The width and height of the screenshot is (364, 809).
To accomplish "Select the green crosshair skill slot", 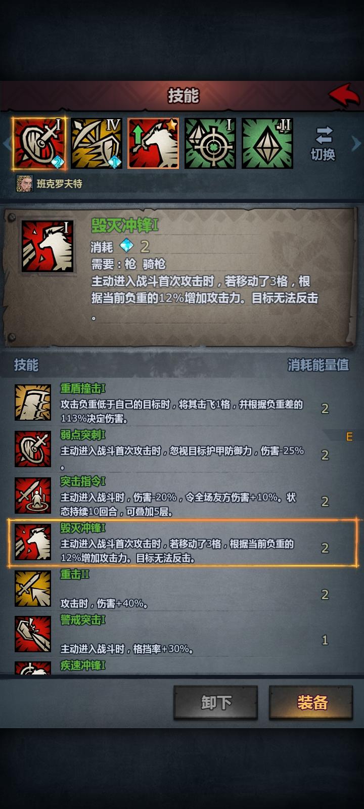I will (x=210, y=144).
